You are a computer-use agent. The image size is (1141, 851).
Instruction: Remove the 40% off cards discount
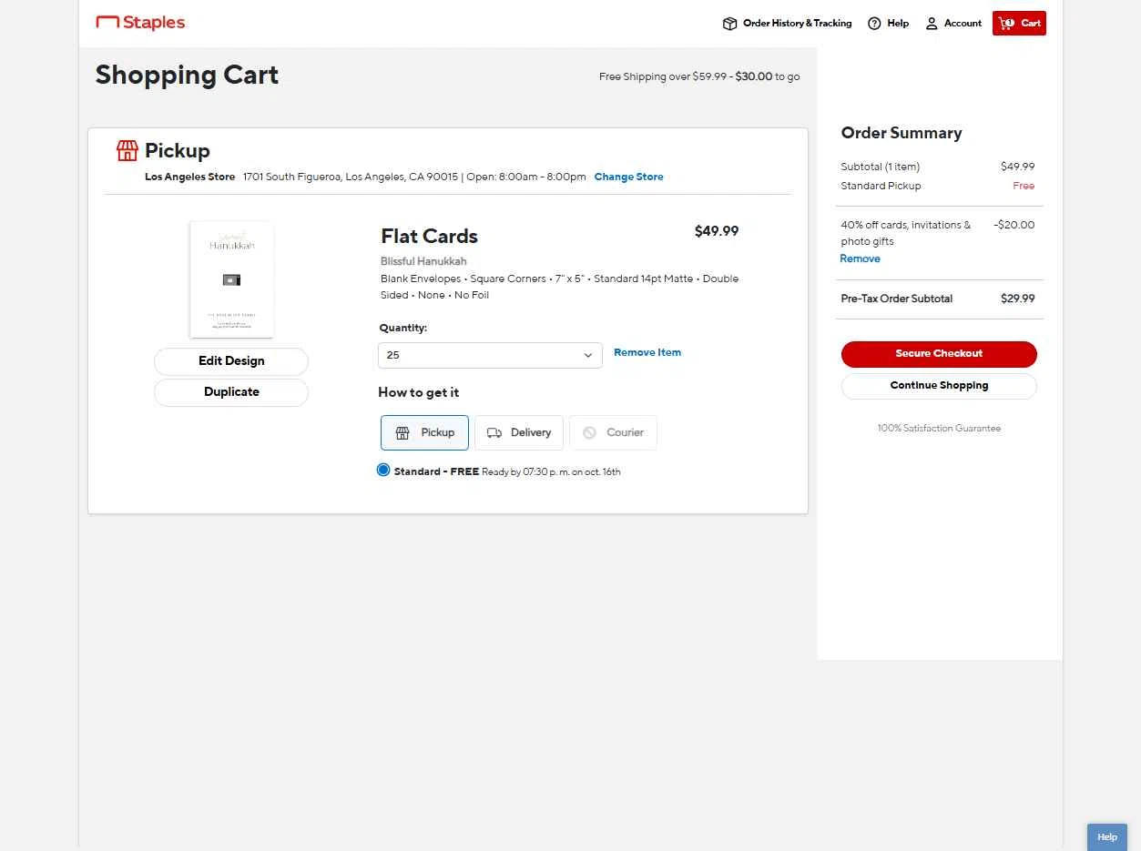pyautogui.click(x=860, y=258)
